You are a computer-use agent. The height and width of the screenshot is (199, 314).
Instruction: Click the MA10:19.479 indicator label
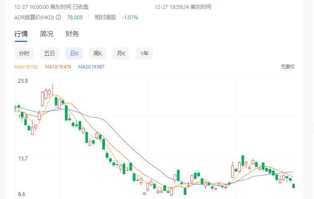pos(58,67)
